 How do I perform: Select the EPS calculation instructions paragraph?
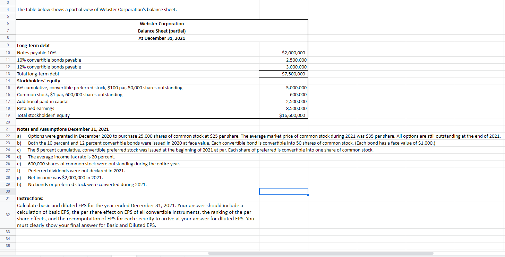click(136, 215)
